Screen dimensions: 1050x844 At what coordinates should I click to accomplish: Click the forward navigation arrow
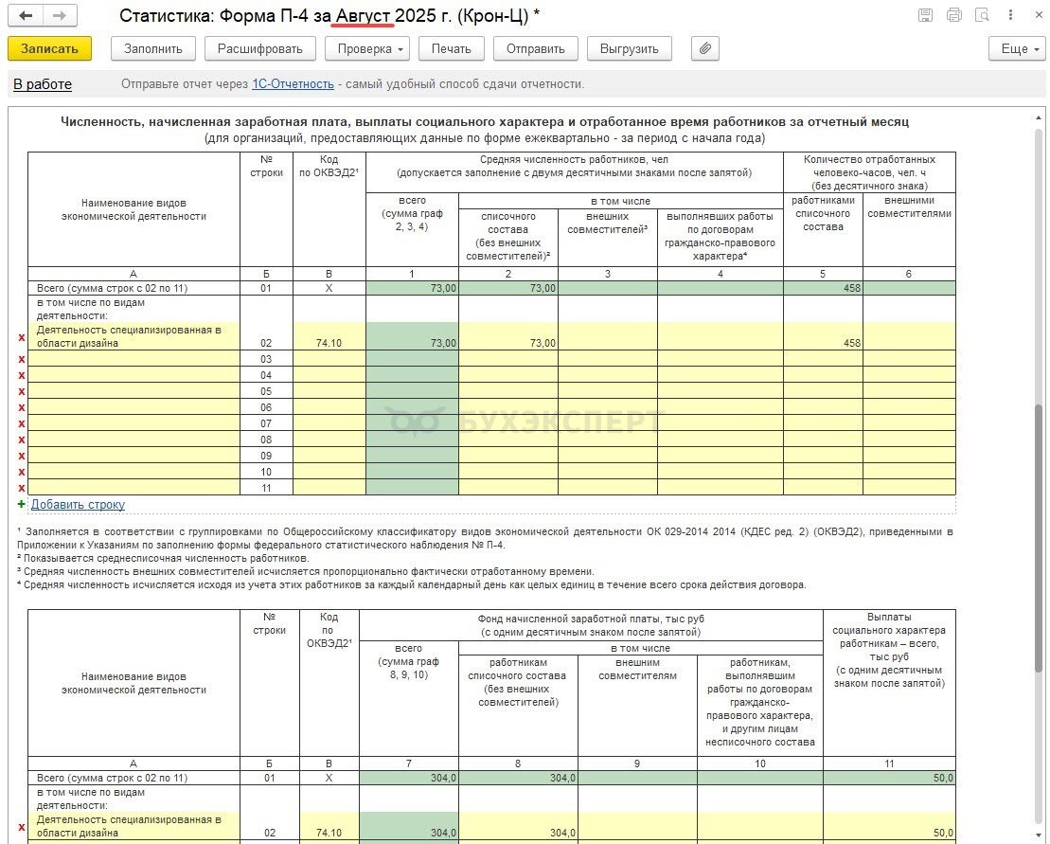[x=61, y=16]
